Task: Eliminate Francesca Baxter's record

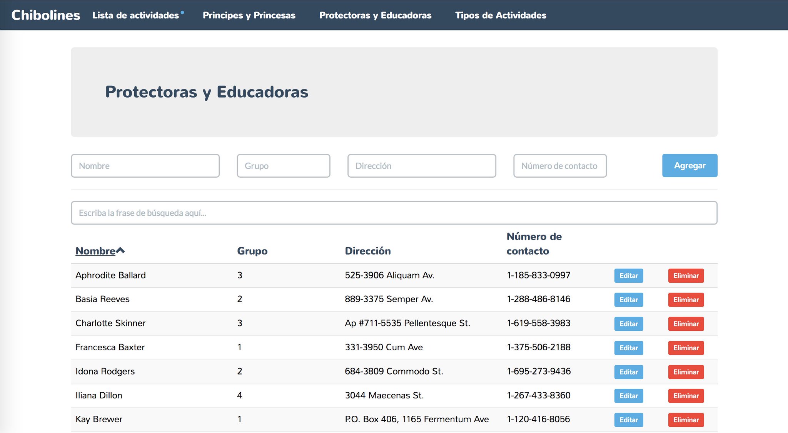Action: pos(686,348)
